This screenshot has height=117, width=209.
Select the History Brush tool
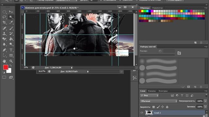pyautogui.click(x=11, y=33)
